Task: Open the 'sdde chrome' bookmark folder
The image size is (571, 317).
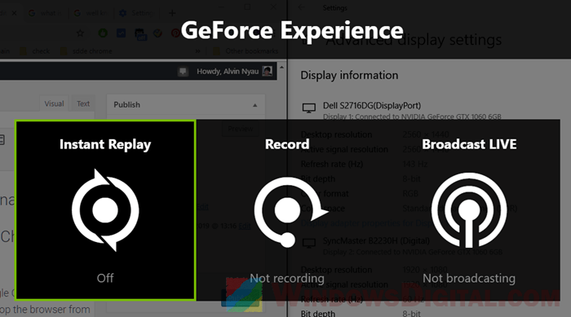Action: [86, 51]
